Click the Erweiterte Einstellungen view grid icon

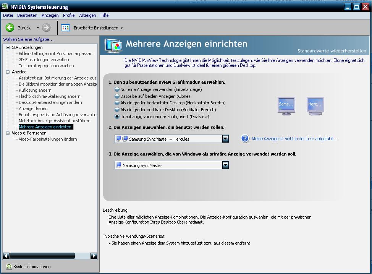pyautogui.click(x=65, y=28)
